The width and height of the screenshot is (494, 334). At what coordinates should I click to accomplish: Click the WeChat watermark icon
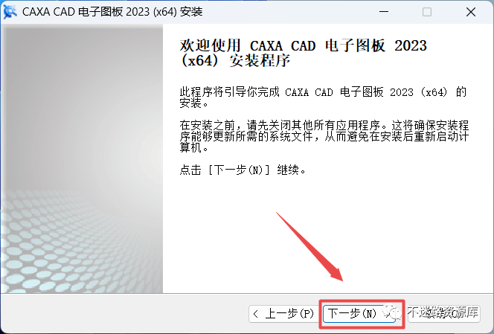393,312
